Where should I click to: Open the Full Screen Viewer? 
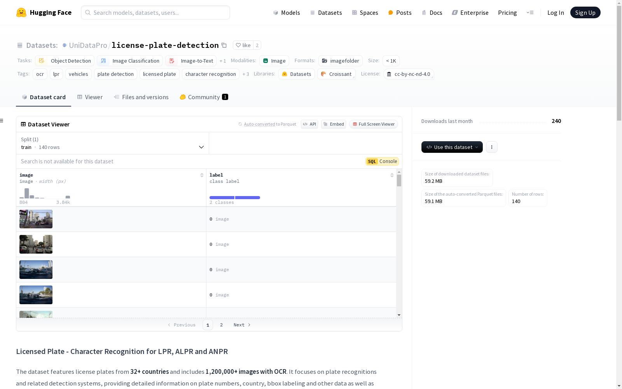(x=373, y=124)
